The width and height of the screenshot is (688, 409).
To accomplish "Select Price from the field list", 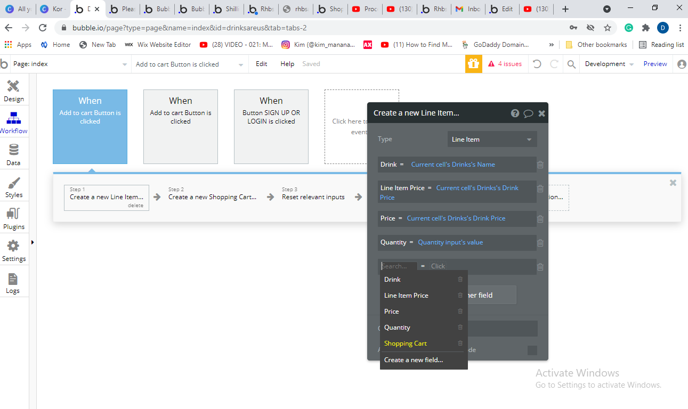I will [x=392, y=312].
